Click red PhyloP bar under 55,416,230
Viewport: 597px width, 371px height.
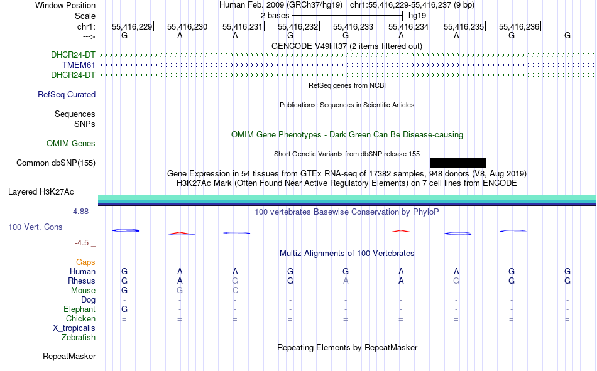(x=181, y=234)
